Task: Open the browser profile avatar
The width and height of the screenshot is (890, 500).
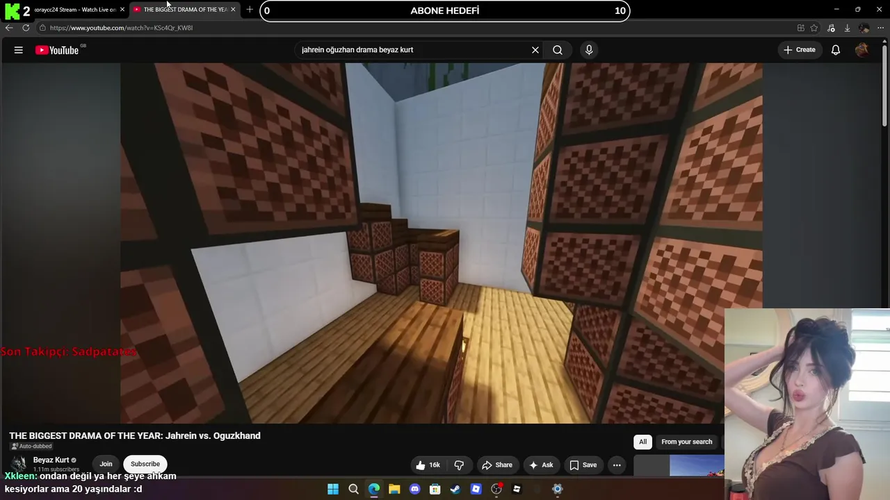Action: pyautogui.click(x=864, y=28)
